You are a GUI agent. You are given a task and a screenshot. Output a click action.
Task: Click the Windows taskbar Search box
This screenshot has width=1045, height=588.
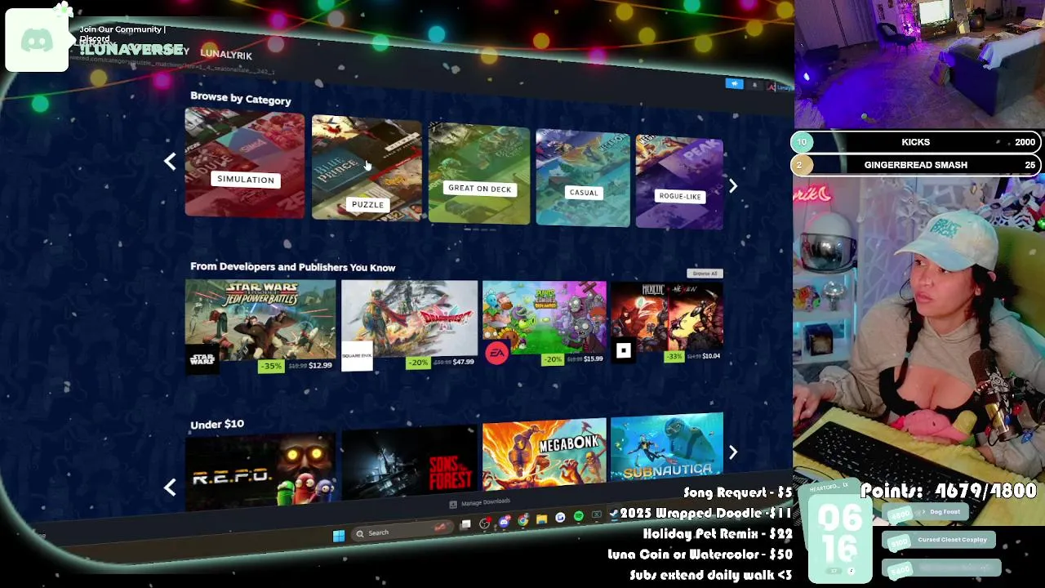point(402,532)
